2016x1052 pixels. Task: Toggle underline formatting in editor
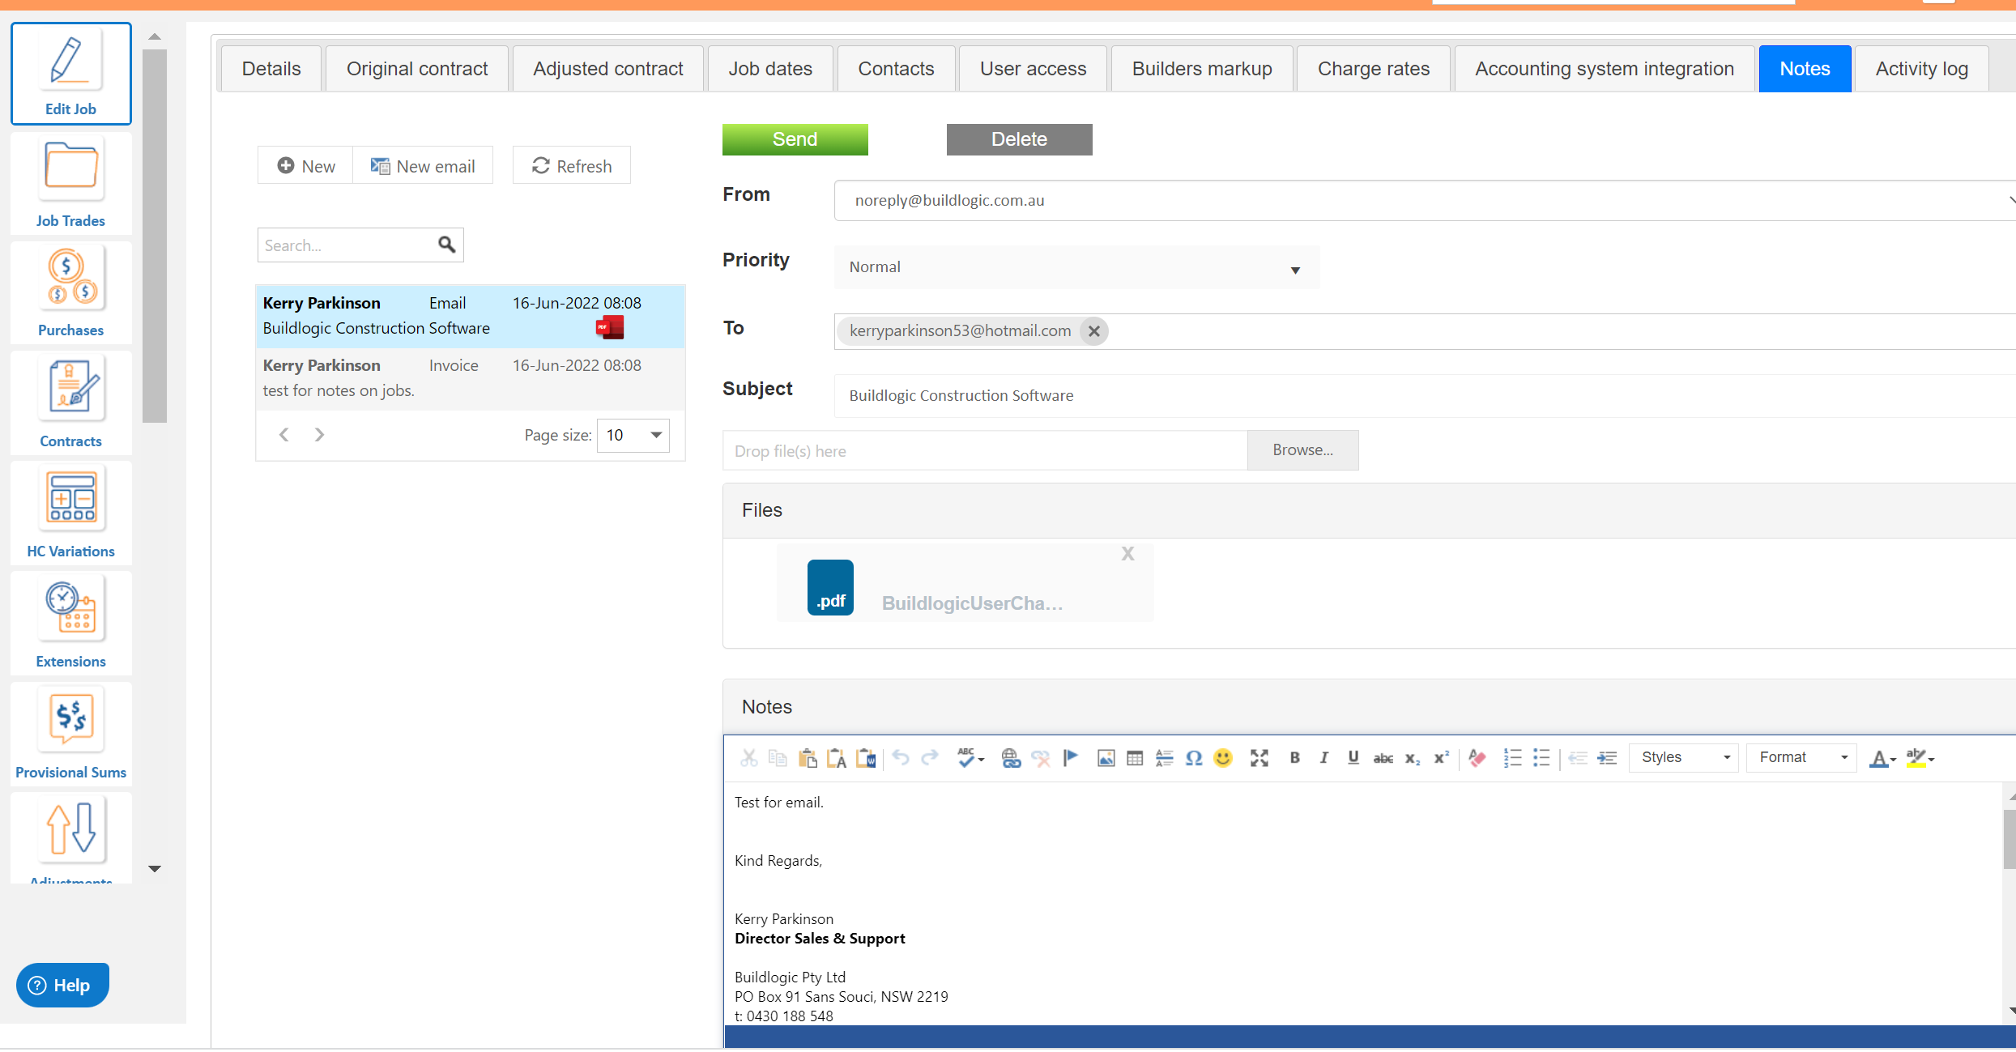click(x=1353, y=758)
